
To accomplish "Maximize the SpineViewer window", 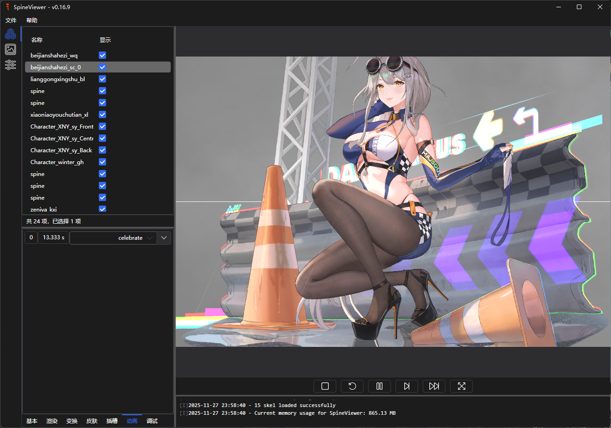I will (x=579, y=7).
